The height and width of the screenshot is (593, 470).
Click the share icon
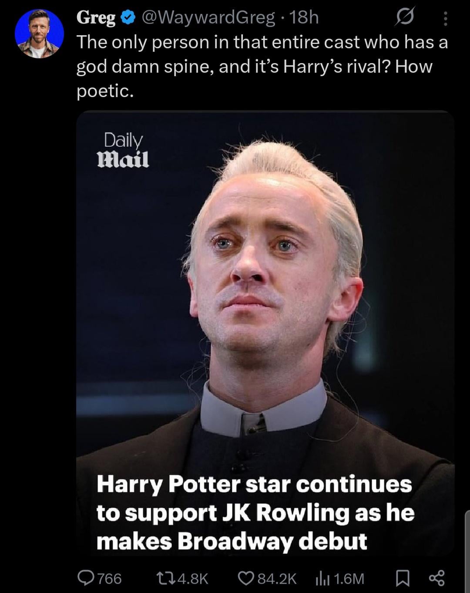(x=437, y=578)
